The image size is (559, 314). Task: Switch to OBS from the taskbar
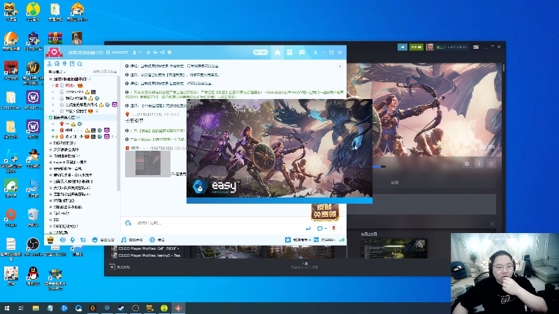(136, 308)
